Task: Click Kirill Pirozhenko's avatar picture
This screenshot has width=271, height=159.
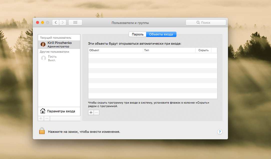Action: click(x=43, y=44)
